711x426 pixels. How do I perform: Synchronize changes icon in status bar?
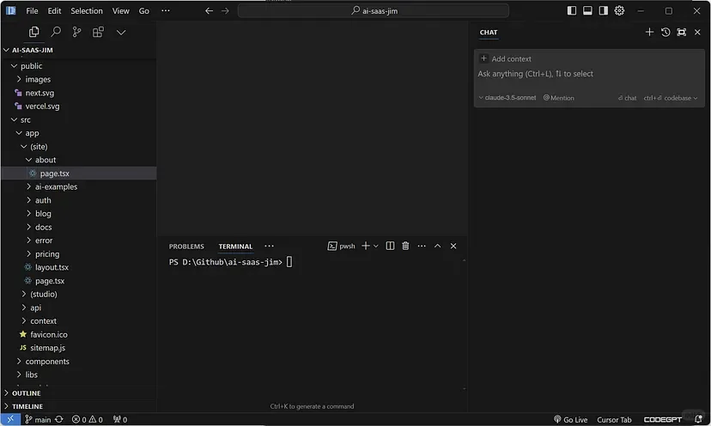click(x=59, y=420)
